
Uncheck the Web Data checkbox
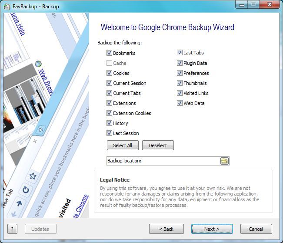(180, 103)
